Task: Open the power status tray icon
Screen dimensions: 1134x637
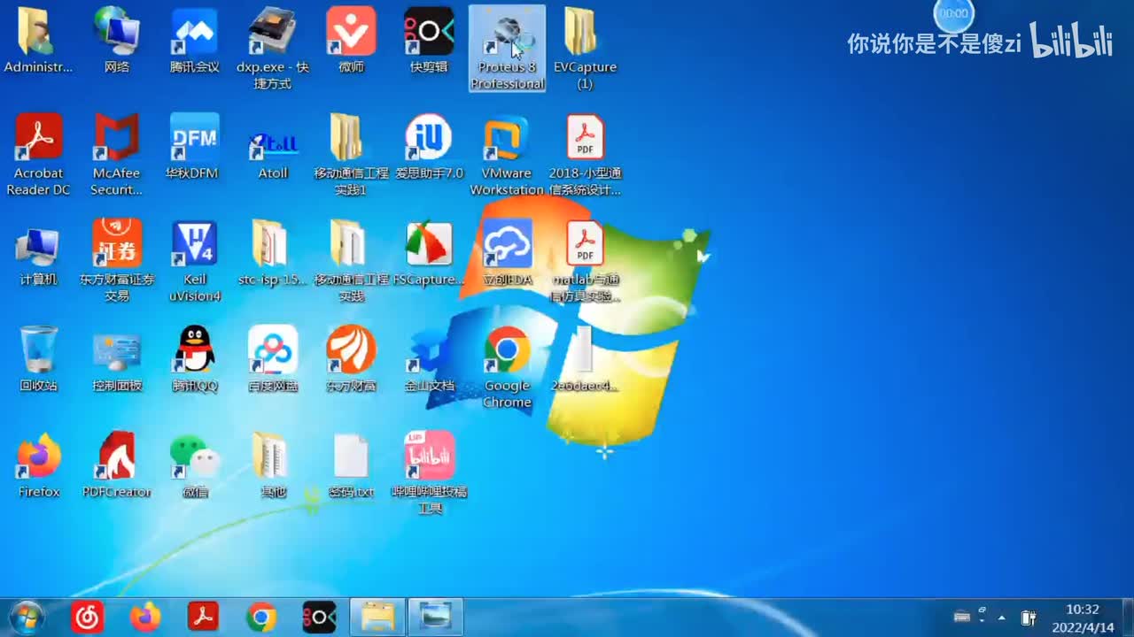Action: [1029, 618]
